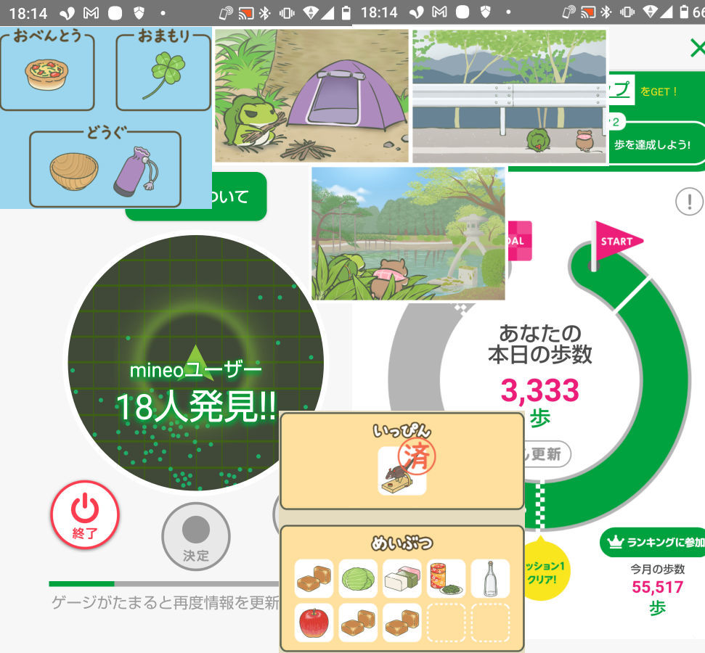Tap the ランキングに参加 button
The image size is (705, 653).
[x=653, y=543]
